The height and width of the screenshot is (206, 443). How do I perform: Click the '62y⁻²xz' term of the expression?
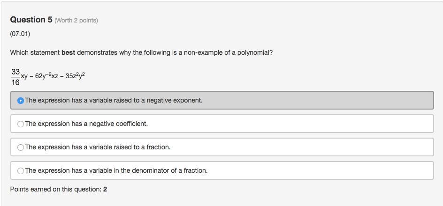point(46,75)
